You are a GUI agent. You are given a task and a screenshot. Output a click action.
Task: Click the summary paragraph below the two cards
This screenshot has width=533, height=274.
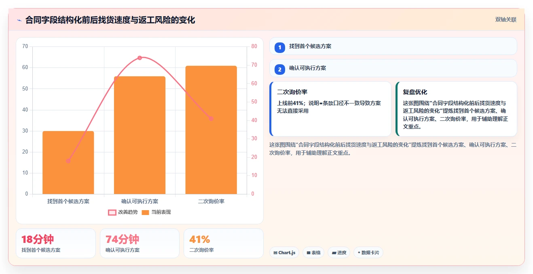393,149
